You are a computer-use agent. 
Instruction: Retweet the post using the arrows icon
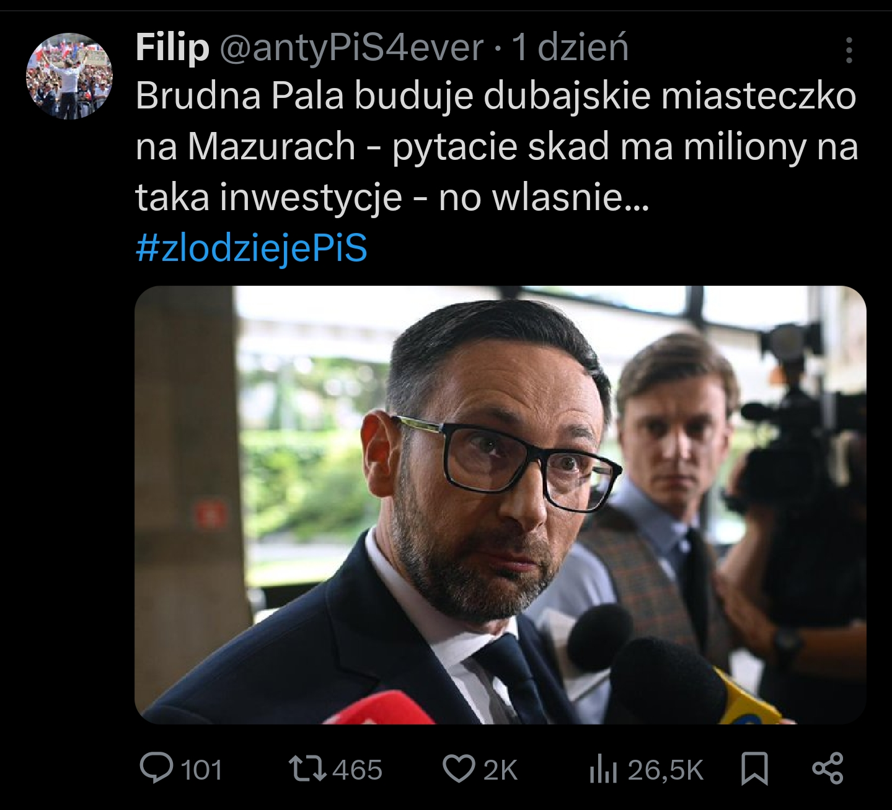pos(307,768)
